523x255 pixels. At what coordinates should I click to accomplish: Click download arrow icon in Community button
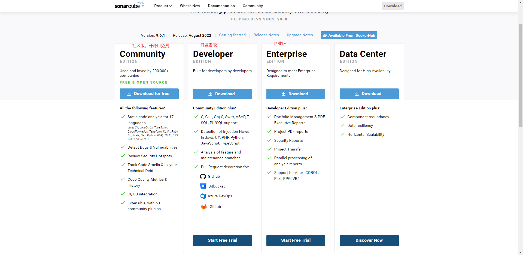pyautogui.click(x=129, y=94)
